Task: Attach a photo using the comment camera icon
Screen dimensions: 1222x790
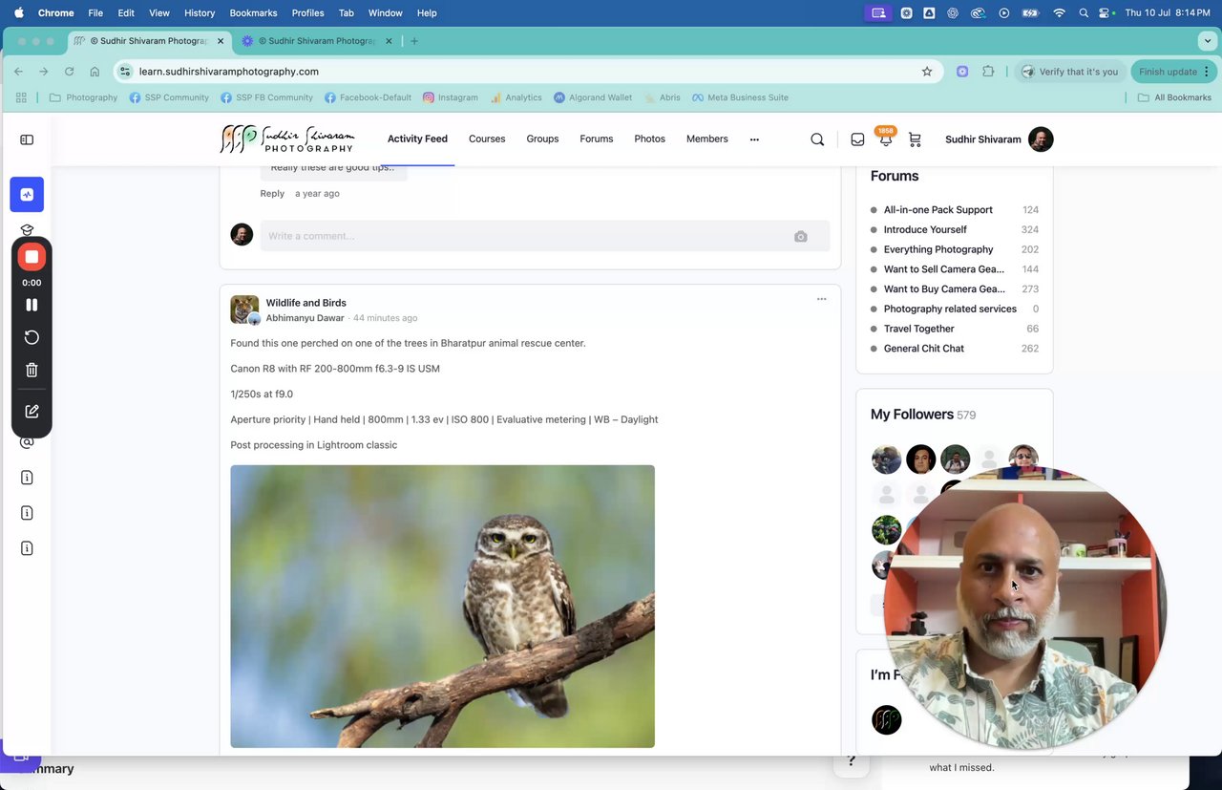Action: (801, 237)
